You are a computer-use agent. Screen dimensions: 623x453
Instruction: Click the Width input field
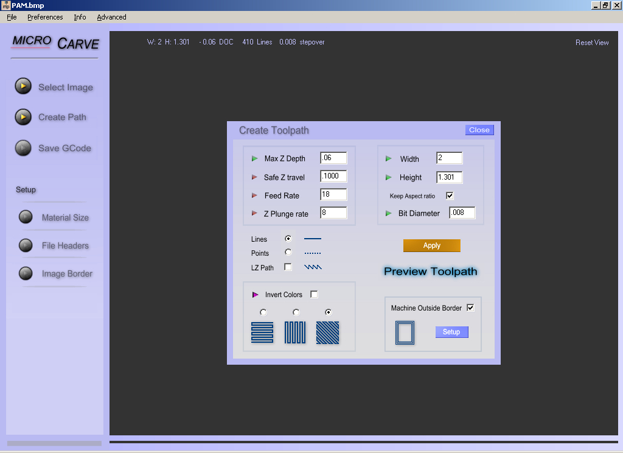[x=450, y=158]
